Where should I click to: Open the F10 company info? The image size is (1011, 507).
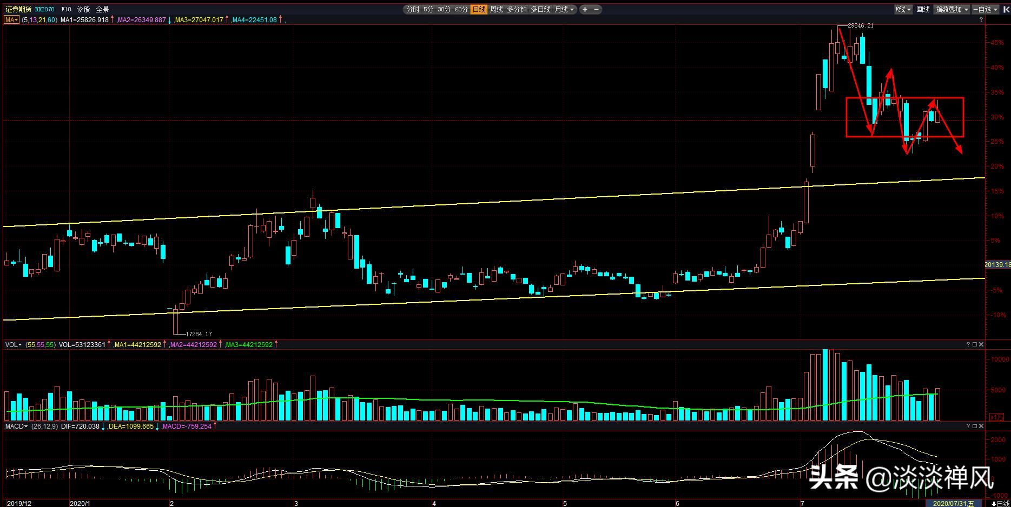point(66,9)
